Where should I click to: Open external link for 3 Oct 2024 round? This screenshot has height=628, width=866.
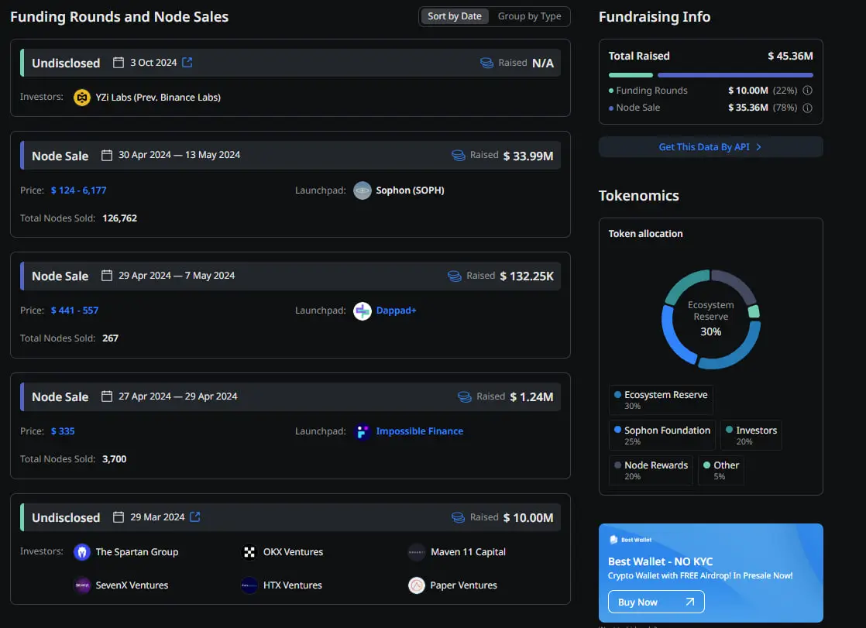click(x=187, y=63)
